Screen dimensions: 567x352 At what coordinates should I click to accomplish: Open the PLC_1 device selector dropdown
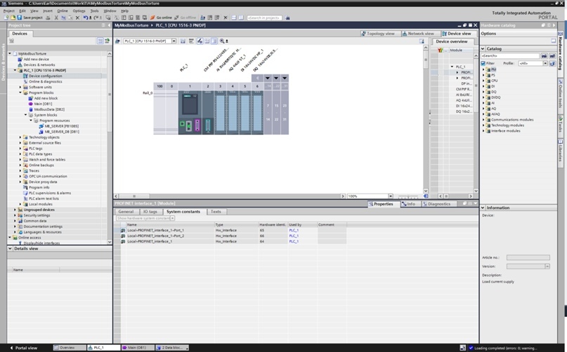[x=174, y=41]
